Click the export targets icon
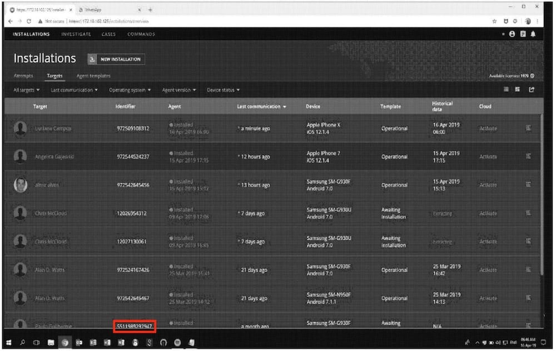The image size is (556, 352). (530, 90)
